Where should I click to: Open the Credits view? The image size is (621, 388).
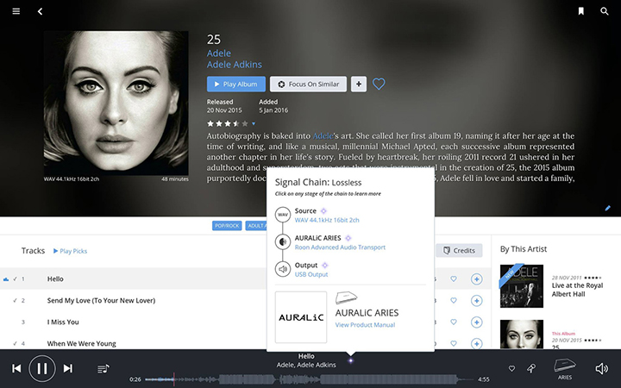[x=459, y=250]
